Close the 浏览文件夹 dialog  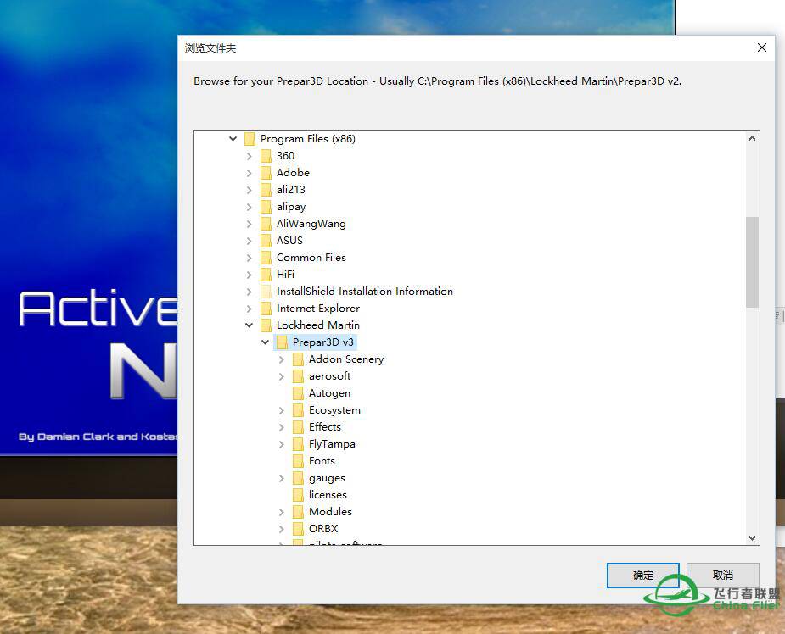point(762,47)
